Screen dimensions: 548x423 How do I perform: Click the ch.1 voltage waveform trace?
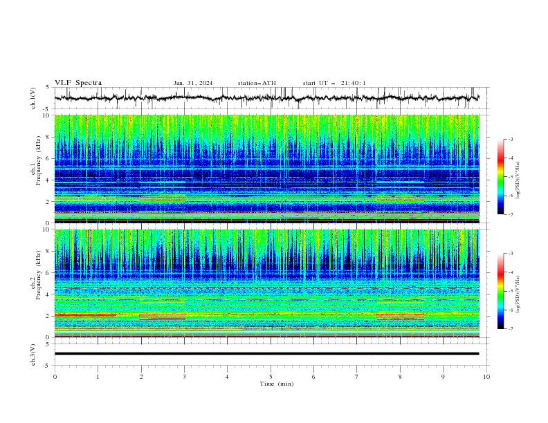(266, 98)
